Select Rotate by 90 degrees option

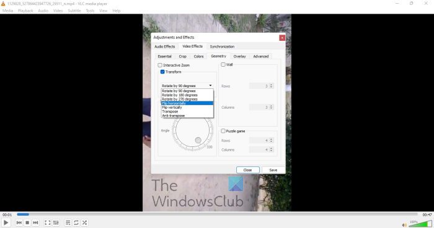coord(187,91)
